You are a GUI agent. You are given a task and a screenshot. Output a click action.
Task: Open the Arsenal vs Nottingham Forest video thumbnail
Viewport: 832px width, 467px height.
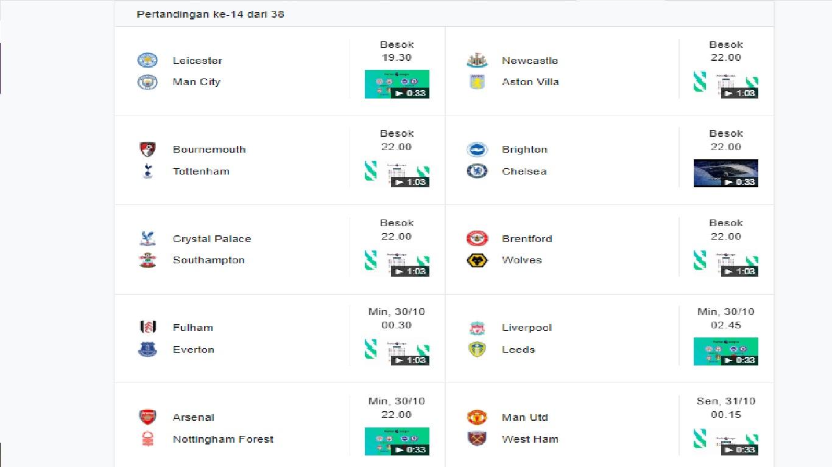point(397,441)
